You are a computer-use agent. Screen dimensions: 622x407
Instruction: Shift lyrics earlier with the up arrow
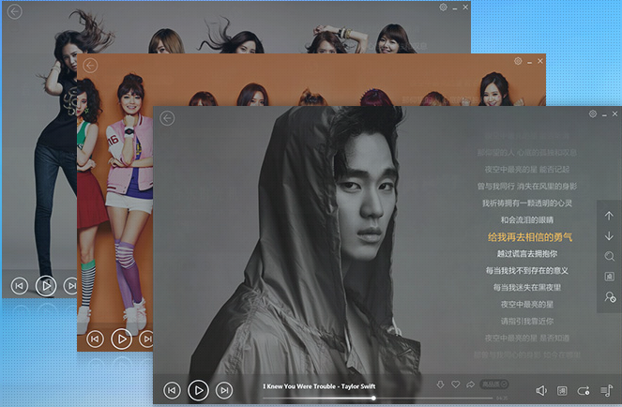609,216
